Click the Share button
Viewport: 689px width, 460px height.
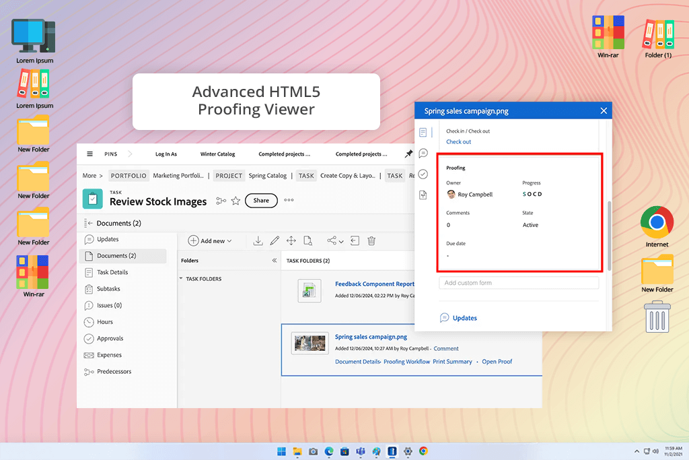pyautogui.click(x=261, y=201)
